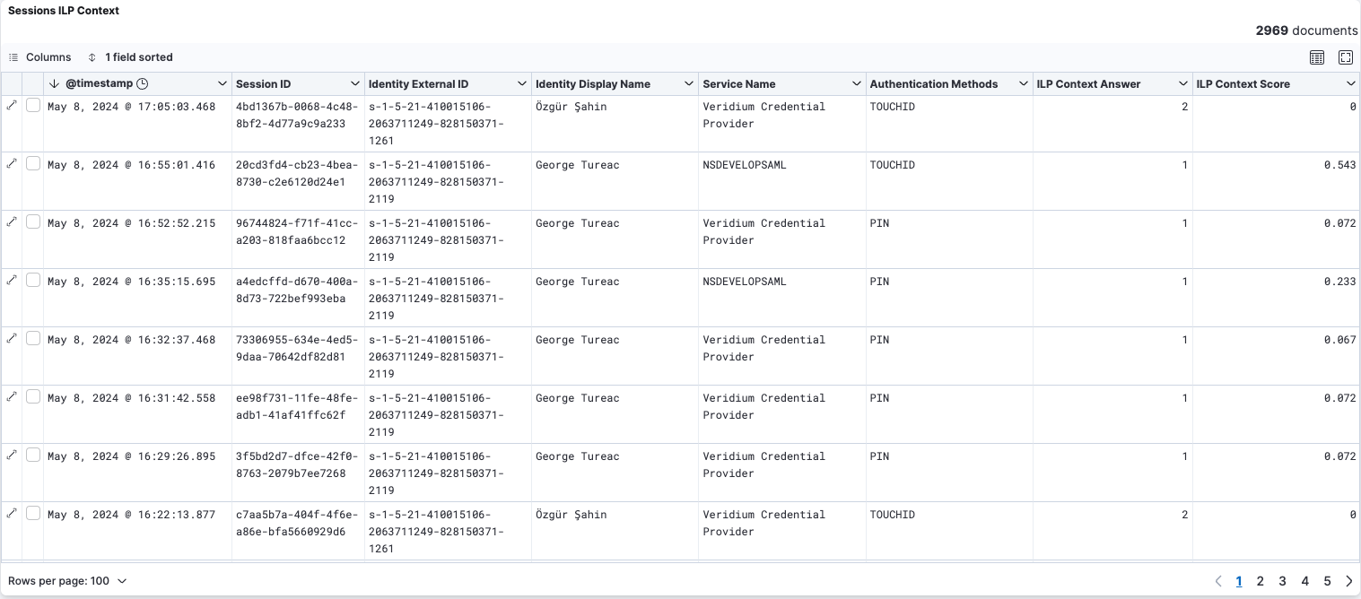Enter fullscreen mode for the data grid

pyautogui.click(x=1346, y=56)
